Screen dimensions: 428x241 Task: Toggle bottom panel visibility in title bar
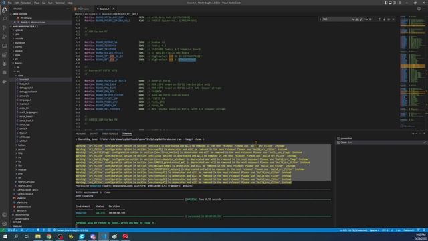coord(390,3)
